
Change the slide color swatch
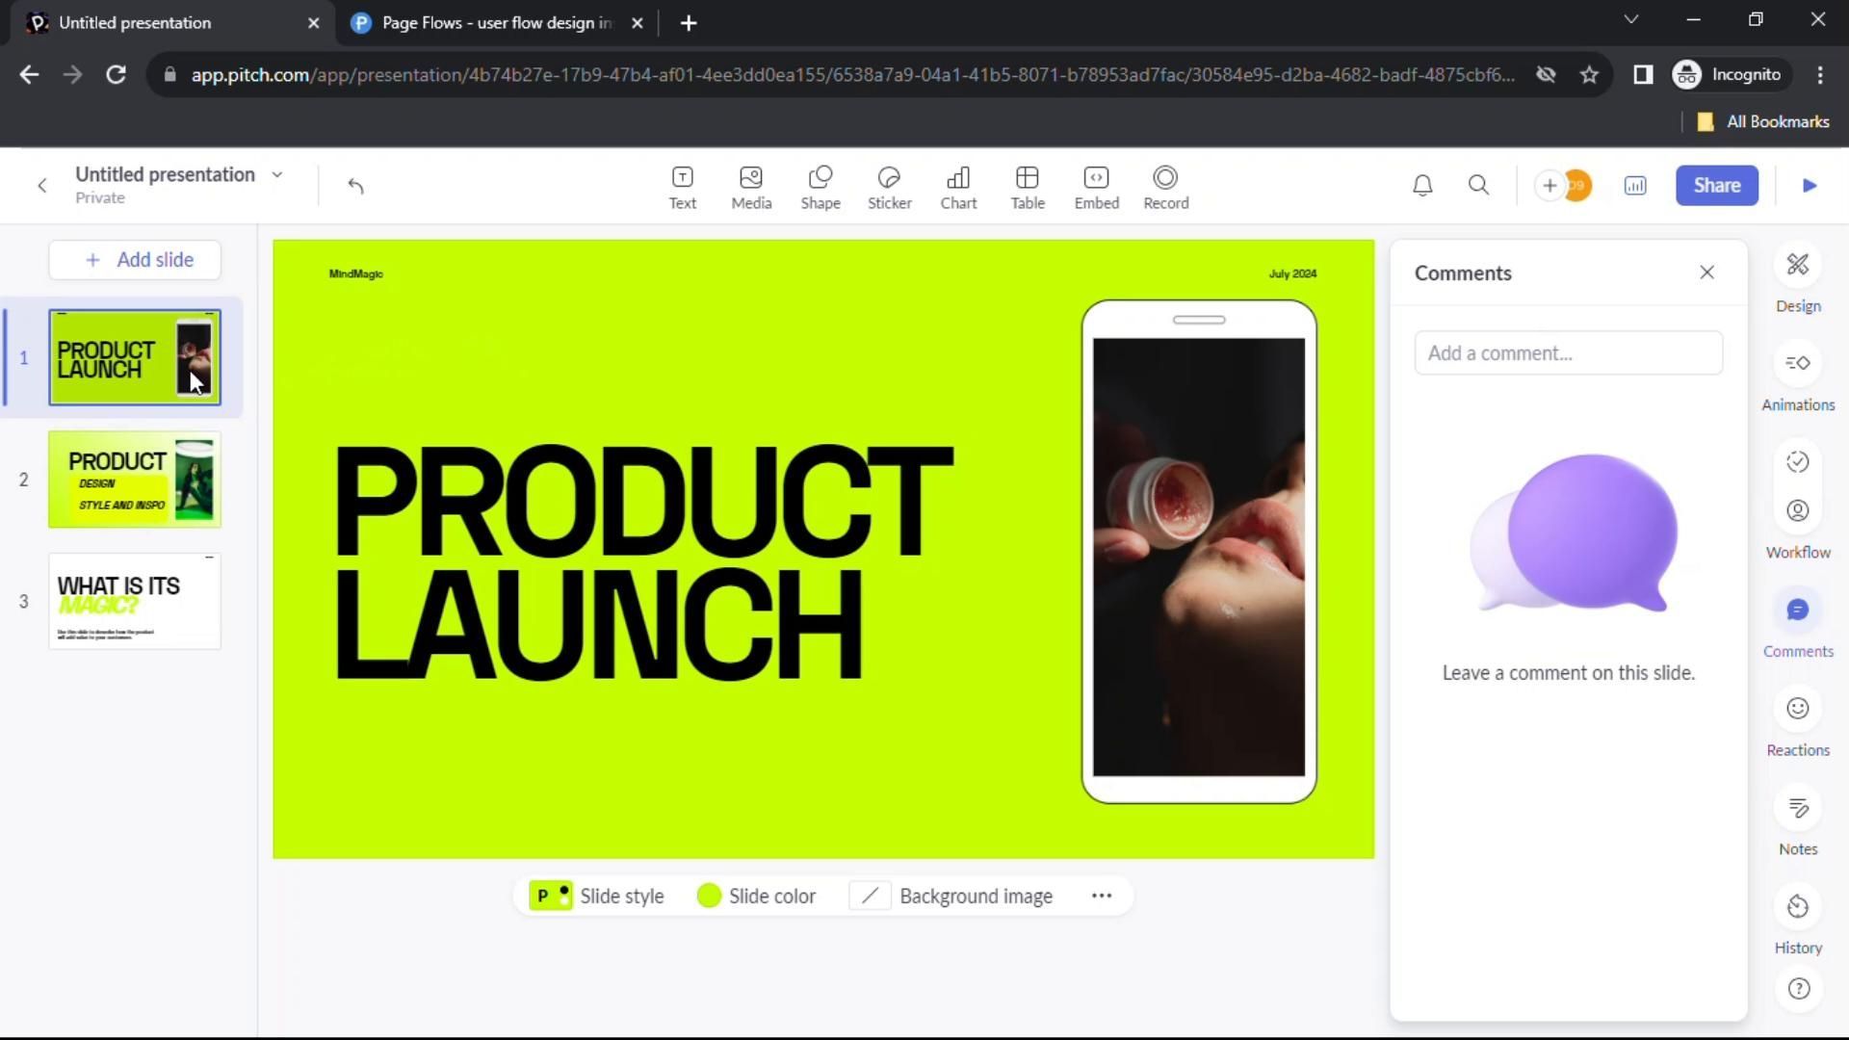[x=710, y=896]
